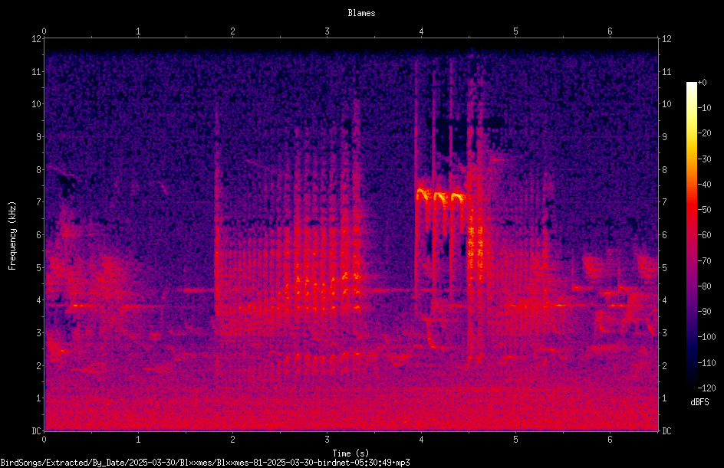The height and width of the screenshot is (468, 724).
Task: Click the "+0" value on the dBFS scale
Action: (x=702, y=83)
